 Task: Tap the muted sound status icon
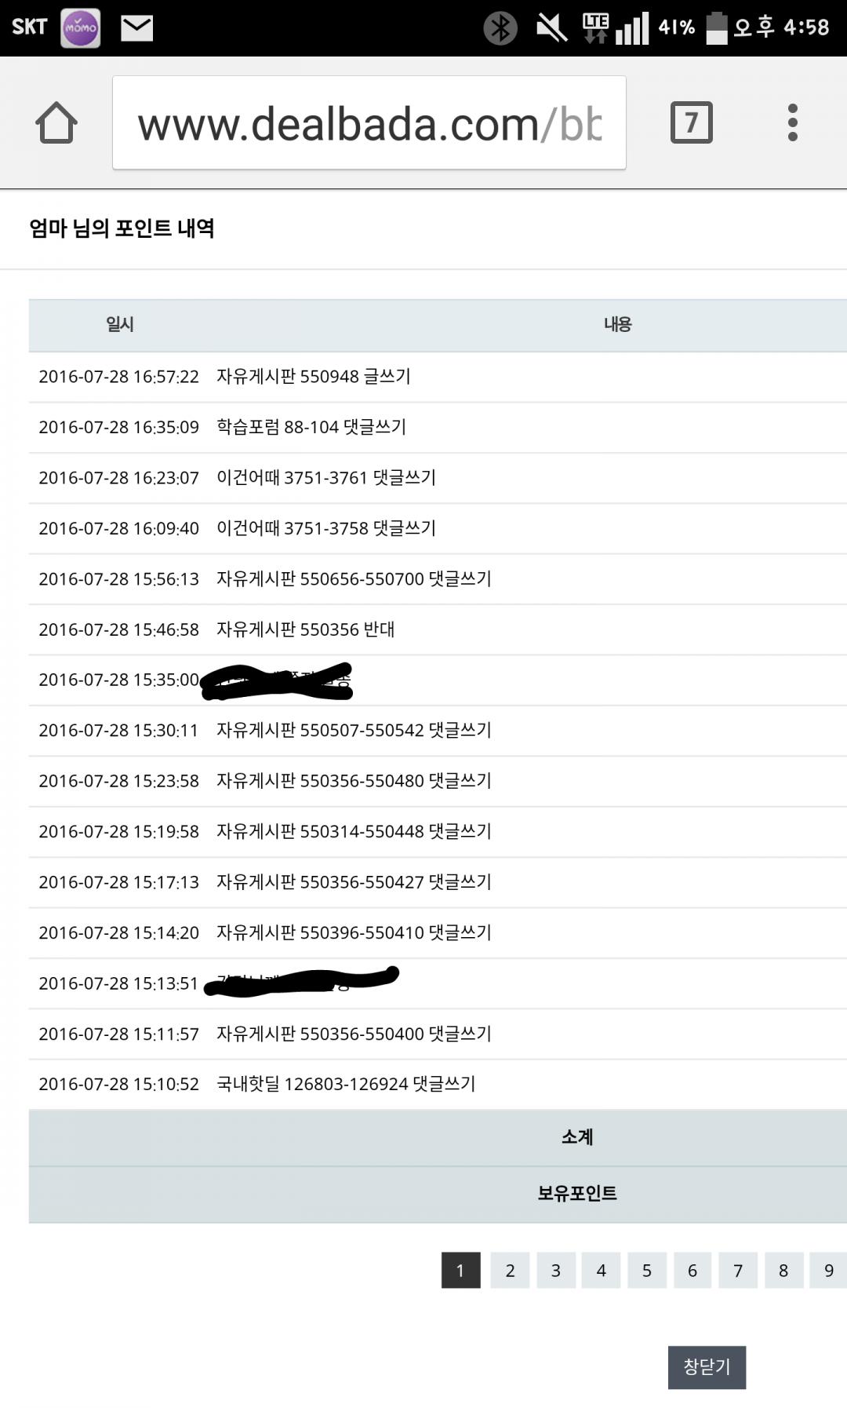click(551, 28)
